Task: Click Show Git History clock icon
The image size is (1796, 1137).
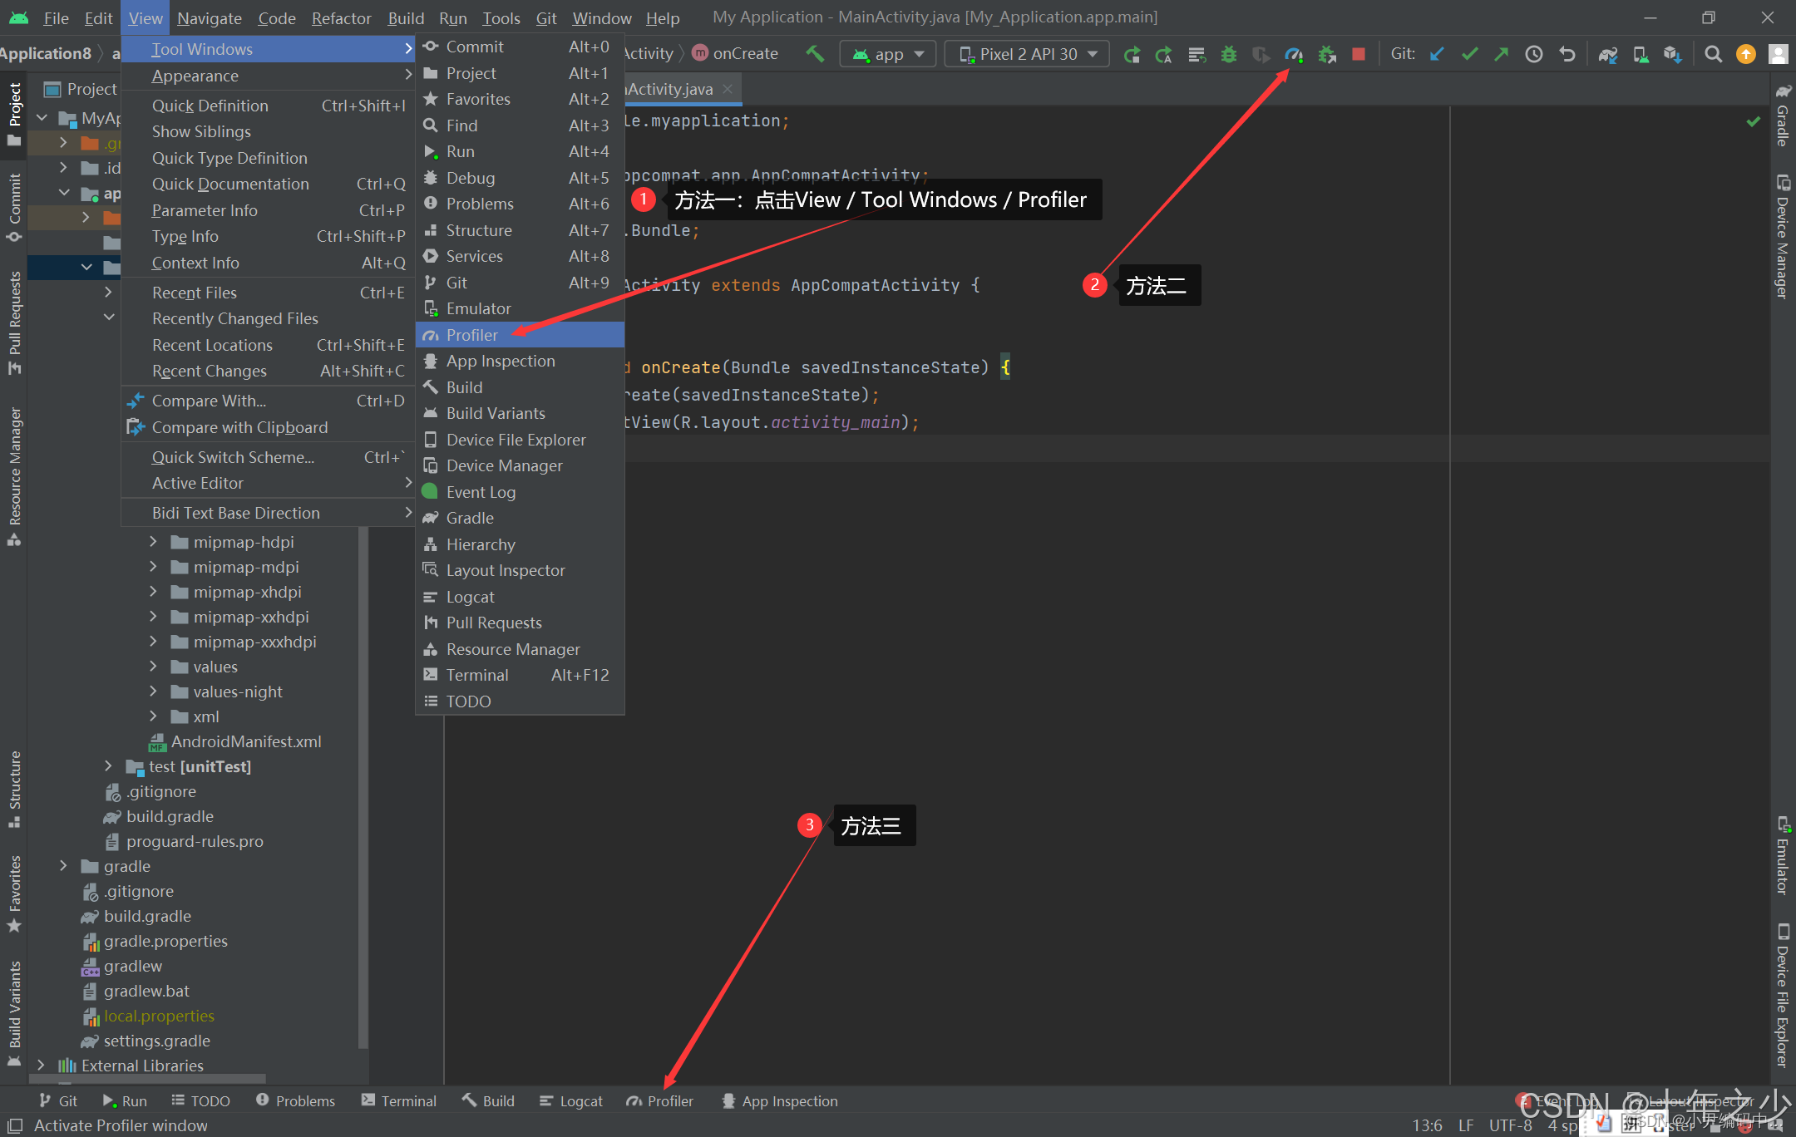Action: pyautogui.click(x=1533, y=54)
